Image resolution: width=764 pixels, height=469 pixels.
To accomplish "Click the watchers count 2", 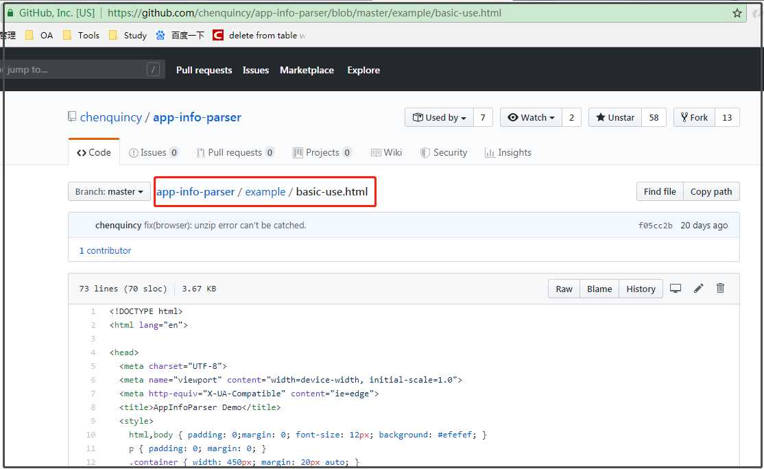I will (x=571, y=117).
